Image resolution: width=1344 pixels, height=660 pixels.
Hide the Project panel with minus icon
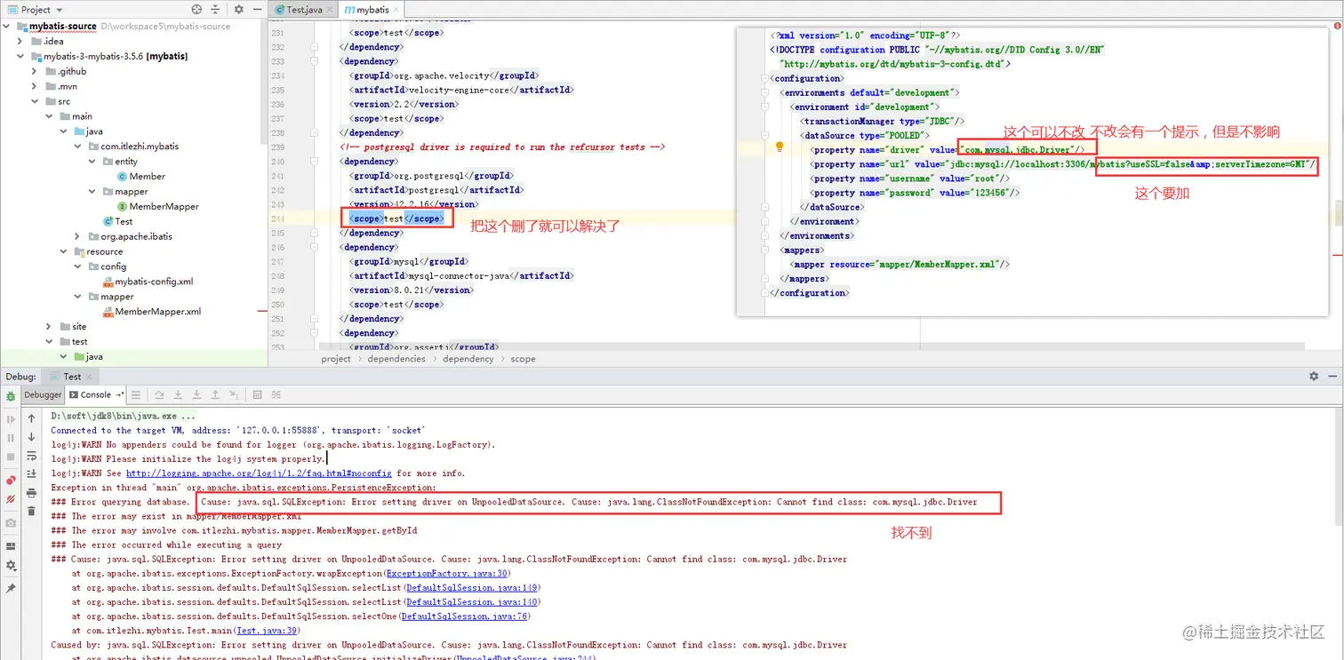(258, 10)
